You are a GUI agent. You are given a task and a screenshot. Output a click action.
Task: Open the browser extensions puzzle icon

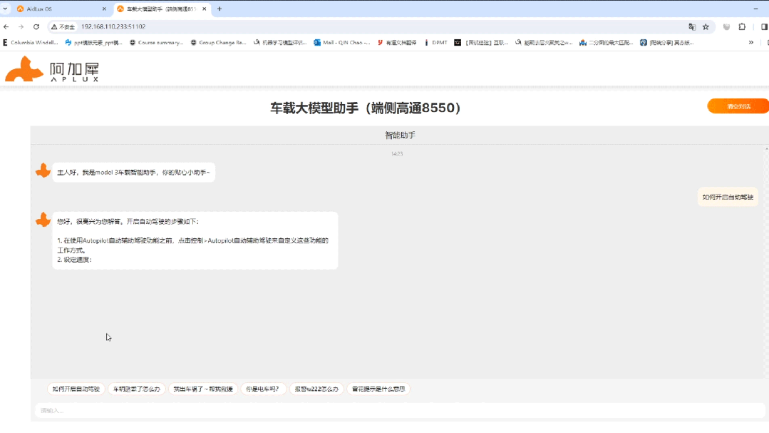pyautogui.click(x=743, y=26)
